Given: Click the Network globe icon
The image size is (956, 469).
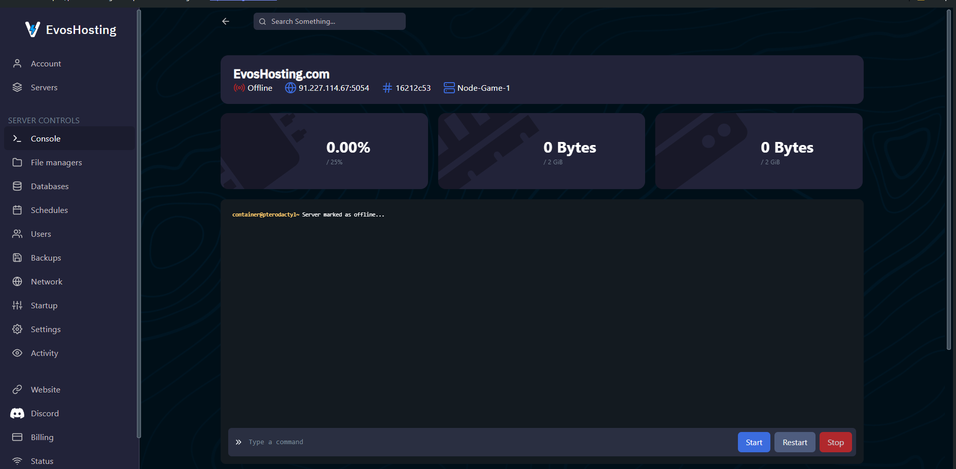Looking at the screenshot, I should pyautogui.click(x=17, y=281).
